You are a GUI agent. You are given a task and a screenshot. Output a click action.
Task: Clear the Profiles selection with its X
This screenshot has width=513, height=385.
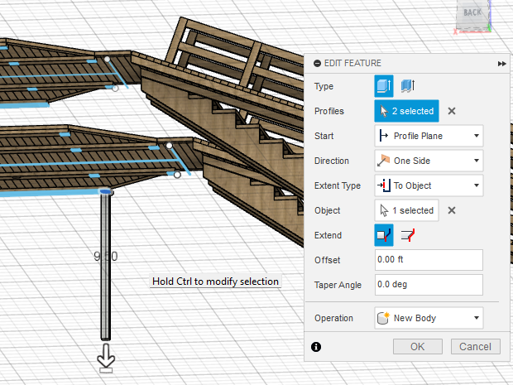point(452,111)
